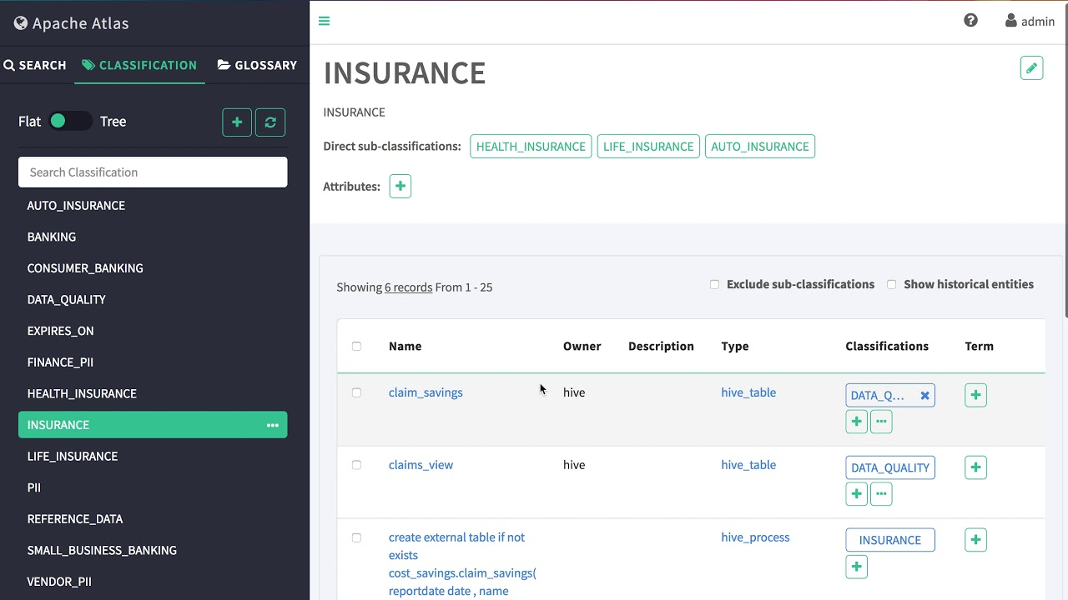Edit the INSURANCE classification with pencil icon
1068x600 pixels.
(1031, 67)
